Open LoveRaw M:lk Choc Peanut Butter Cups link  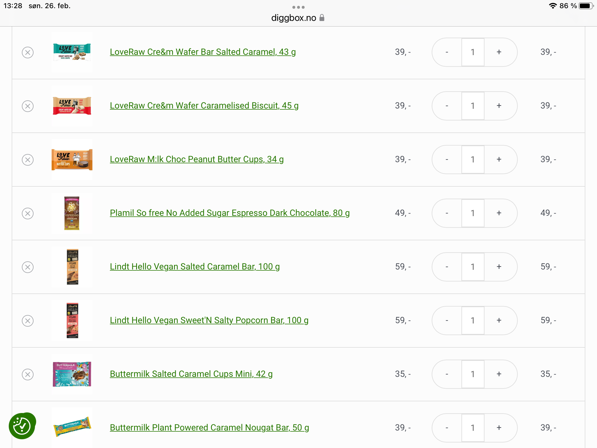coord(197,159)
